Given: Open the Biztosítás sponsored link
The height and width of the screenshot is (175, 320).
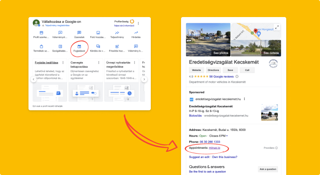Looking at the screenshot, I should [x=196, y=115].
